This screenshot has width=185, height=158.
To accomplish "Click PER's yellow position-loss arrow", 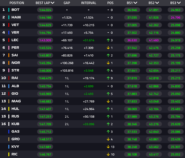I will (x=108, y=48).
